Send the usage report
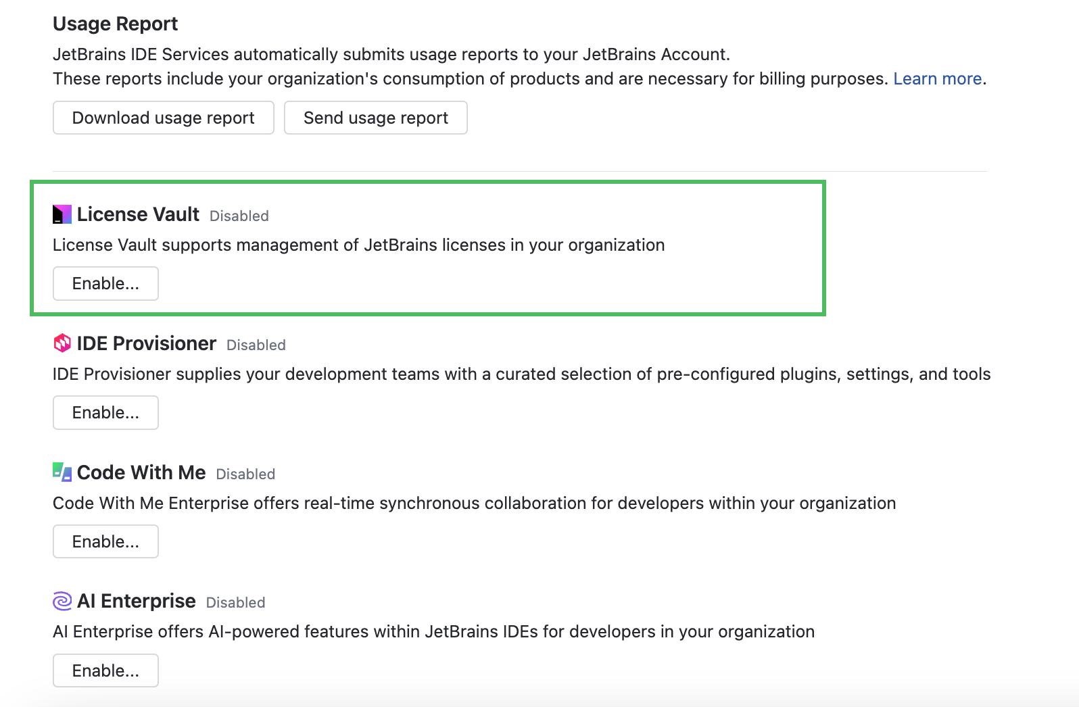The height and width of the screenshot is (707, 1079). [376, 118]
